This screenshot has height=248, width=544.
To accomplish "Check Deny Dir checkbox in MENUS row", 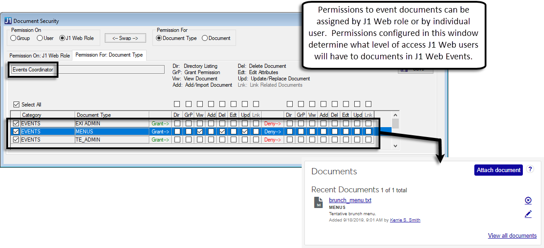I will coord(290,132).
